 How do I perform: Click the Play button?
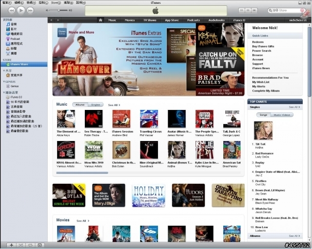click(x=21, y=10)
